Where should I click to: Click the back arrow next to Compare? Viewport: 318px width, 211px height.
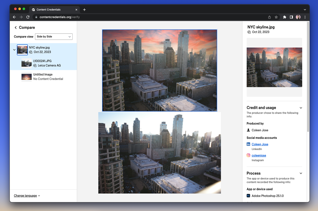(16, 28)
